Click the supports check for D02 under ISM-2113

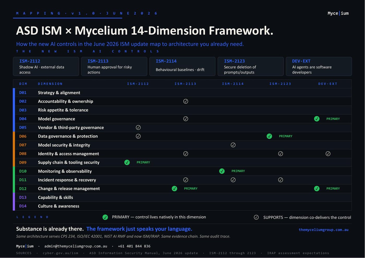click(x=186, y=101)
